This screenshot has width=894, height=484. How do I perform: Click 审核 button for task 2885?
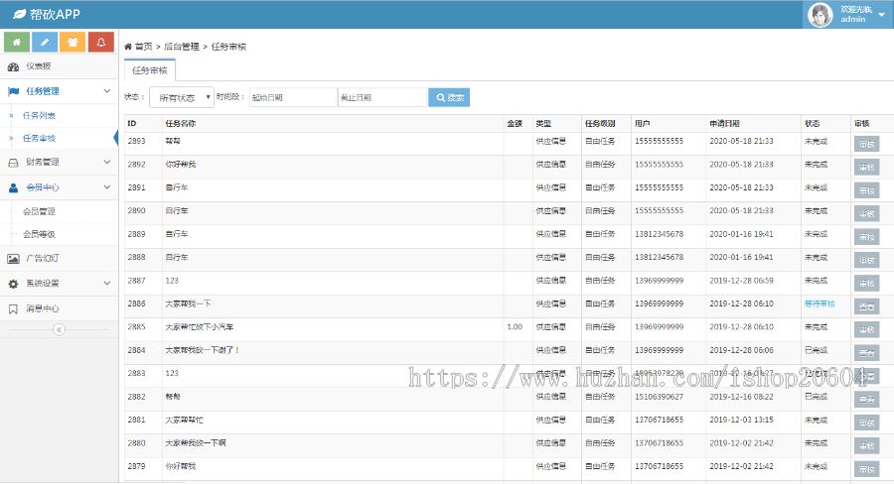(866, 329)
